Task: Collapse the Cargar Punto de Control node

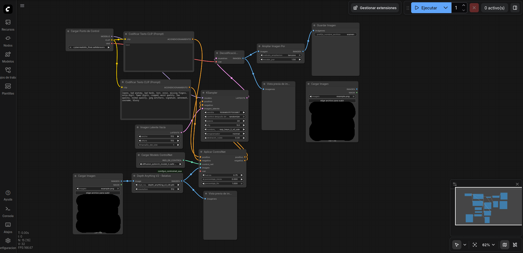Action: (x=68, y=31)
